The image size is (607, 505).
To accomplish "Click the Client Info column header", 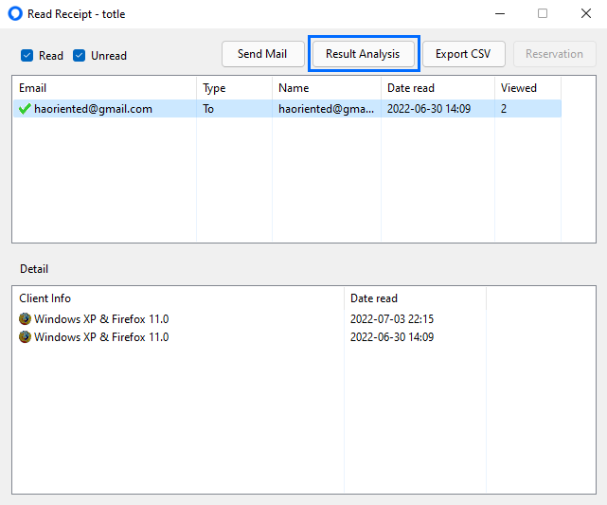I will [178, 298].
